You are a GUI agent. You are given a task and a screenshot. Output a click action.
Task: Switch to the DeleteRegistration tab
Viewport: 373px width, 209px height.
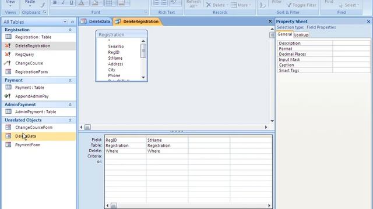click(138, 21)
